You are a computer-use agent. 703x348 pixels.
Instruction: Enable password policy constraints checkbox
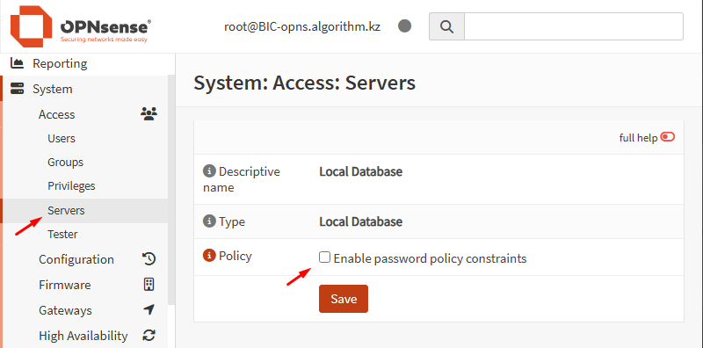(x=324, y=257)
